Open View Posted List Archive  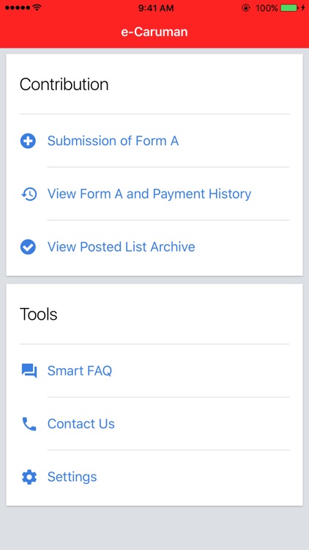[154, 247]
